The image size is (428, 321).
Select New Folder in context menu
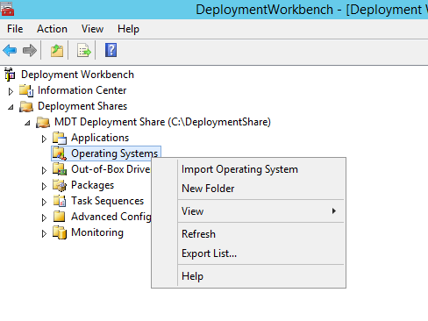click(x=208, y=189)
